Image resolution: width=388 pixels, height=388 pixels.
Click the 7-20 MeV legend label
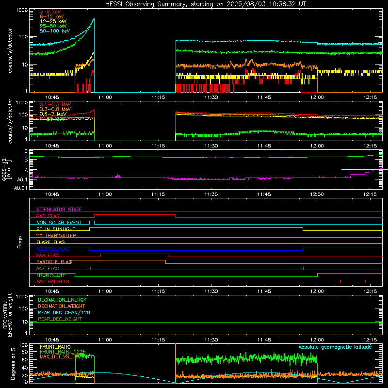click(x=52, y=119)
